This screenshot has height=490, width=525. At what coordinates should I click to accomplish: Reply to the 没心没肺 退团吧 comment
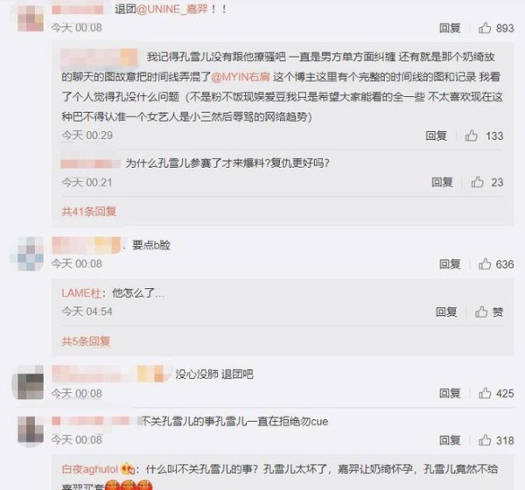450,393
